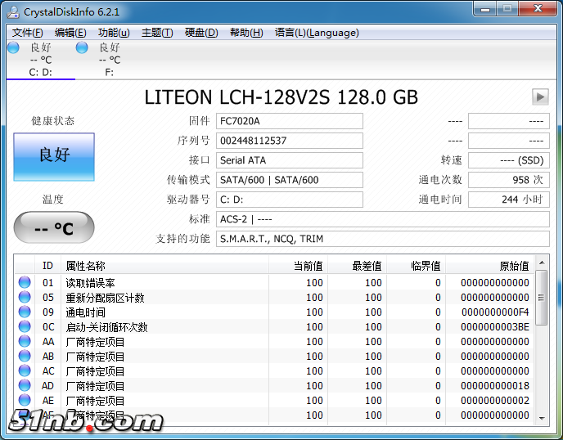This screenshot has width=563, height=440.
Task: Open the 语言(L)(Language) menu
Action: pos(317,33)
